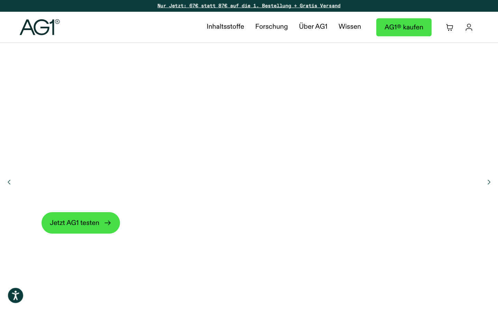
Task: Click the AG1 logo
Action: tap(39, 27)
